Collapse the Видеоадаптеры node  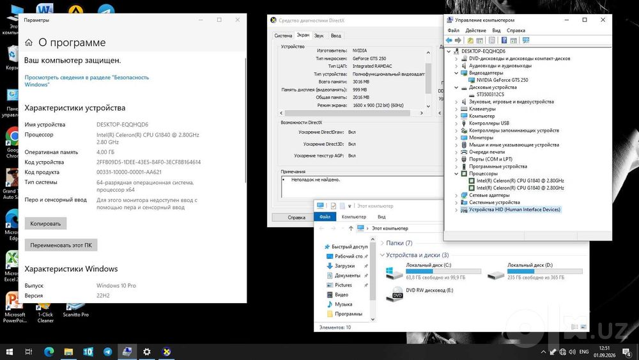(456, 73)
